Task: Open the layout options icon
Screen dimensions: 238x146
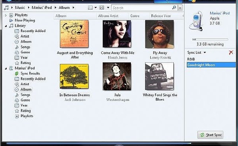Action: point(90,7)
